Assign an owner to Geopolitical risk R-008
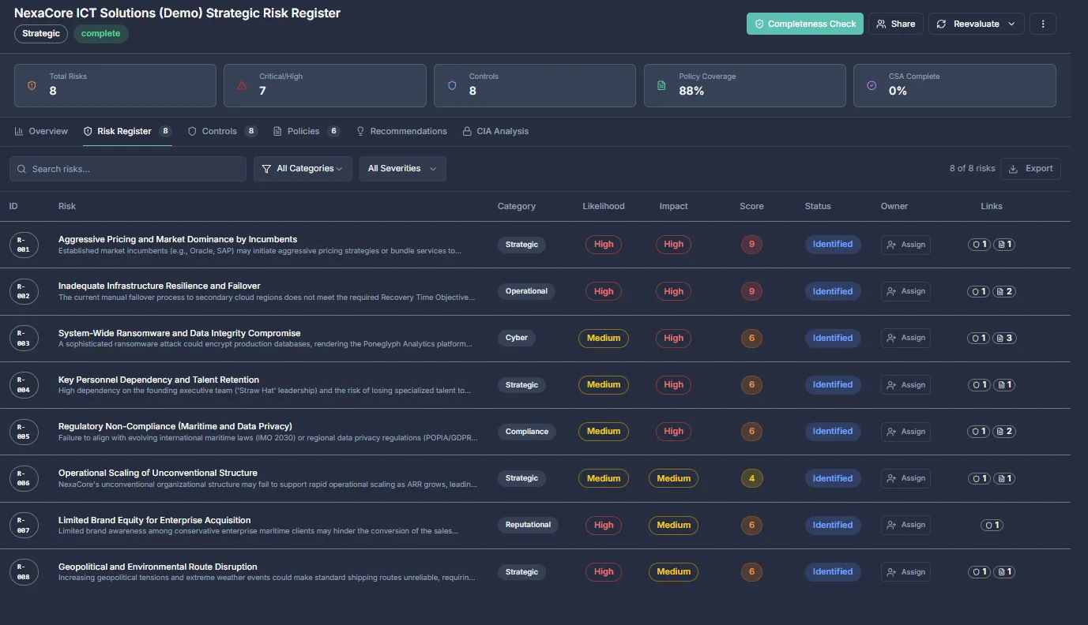Screen dimensions: 1088x625 click(x=905, y=572)
